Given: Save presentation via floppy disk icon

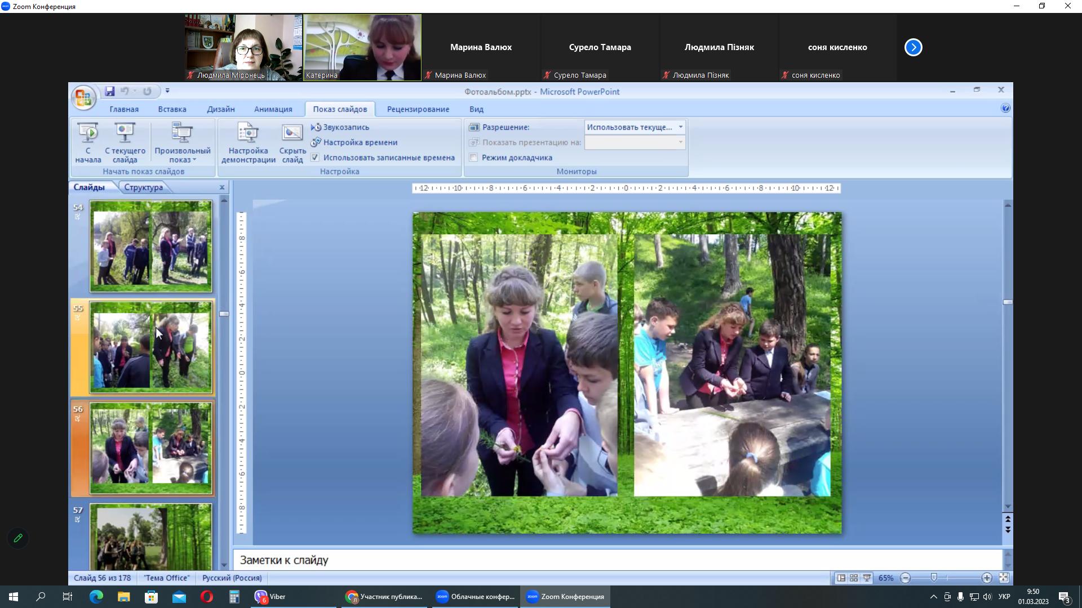Looking at the screenshot, I should coord(109,91).
